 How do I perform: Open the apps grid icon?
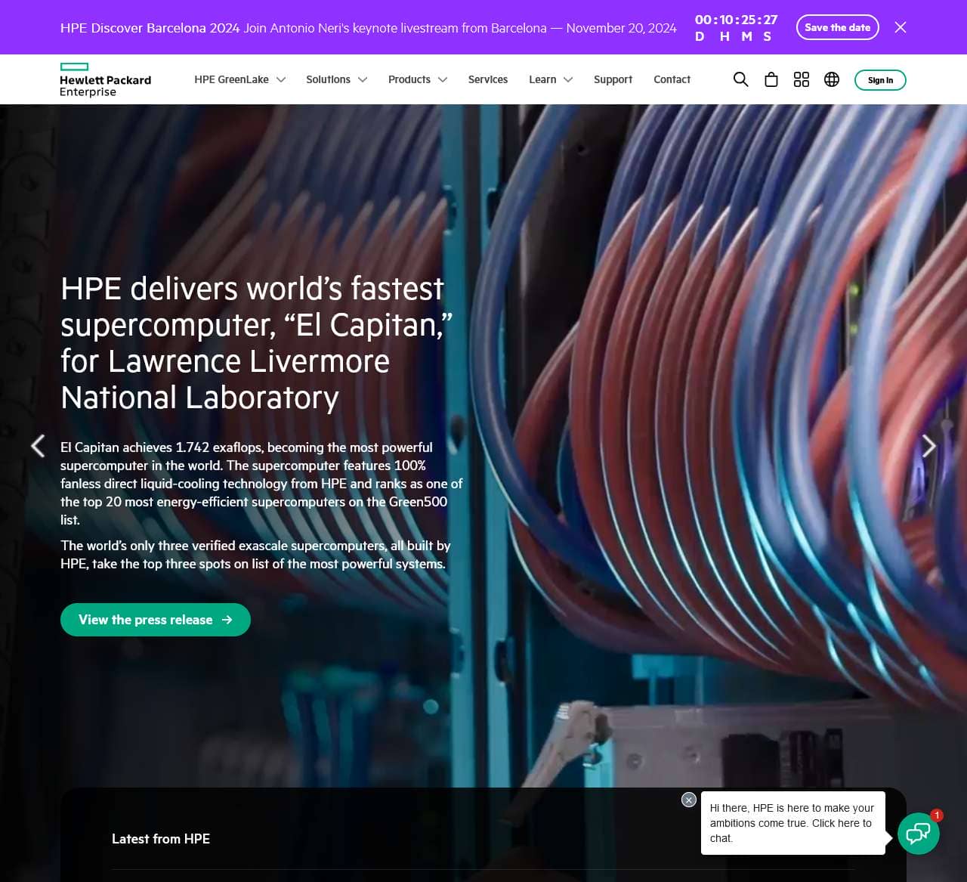[x=801, y=79]
